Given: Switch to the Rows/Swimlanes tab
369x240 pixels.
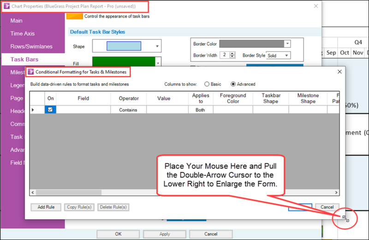Looking at the screenshot, I should click(31, 46).
